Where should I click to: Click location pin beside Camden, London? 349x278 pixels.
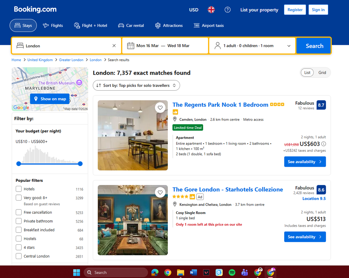pyautogui.click(x=175, y=119)
